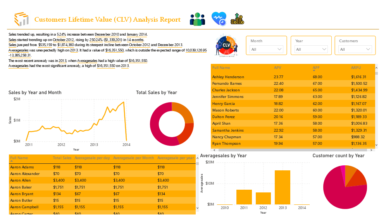Click the heart rate monitor icon
The width and height of the screenshot is (386, 223).
point(219,18)
